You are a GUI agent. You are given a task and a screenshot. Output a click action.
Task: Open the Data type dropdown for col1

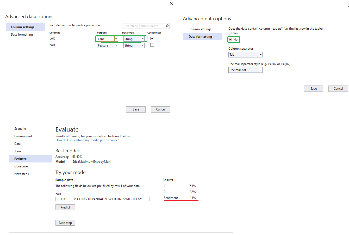coord(143,45)
